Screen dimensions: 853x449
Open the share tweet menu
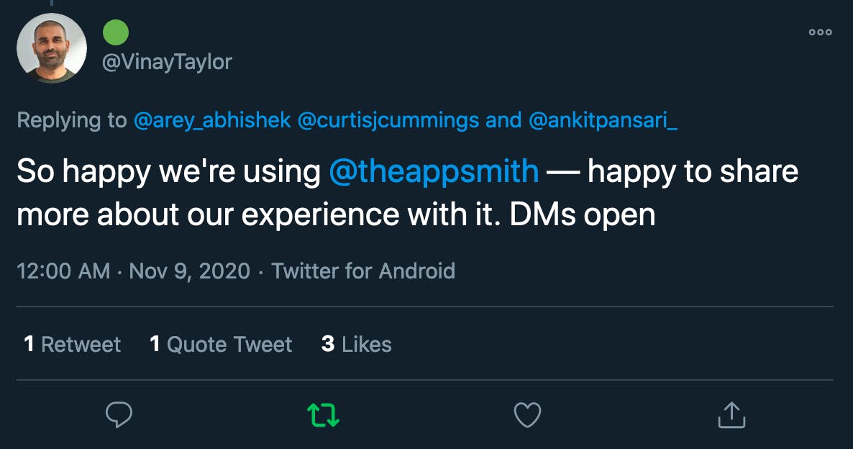point(731,414)
